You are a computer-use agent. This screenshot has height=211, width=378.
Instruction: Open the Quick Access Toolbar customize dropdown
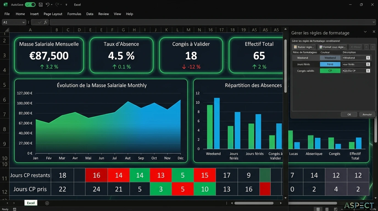click(66, 5)
